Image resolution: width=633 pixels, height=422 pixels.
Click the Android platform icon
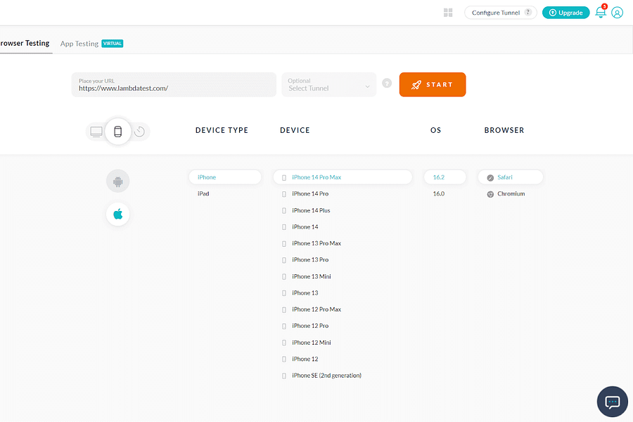[117, 181]
